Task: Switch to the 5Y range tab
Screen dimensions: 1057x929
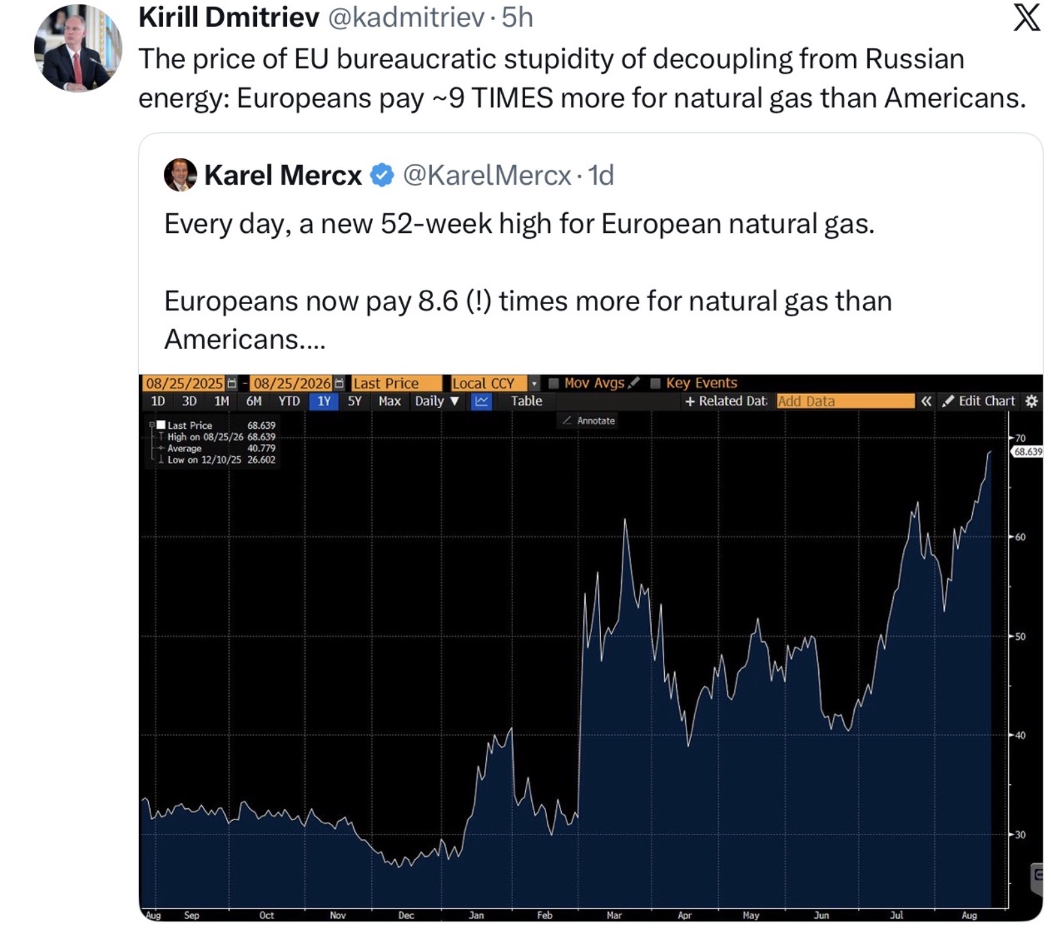Action: point(354,401)
